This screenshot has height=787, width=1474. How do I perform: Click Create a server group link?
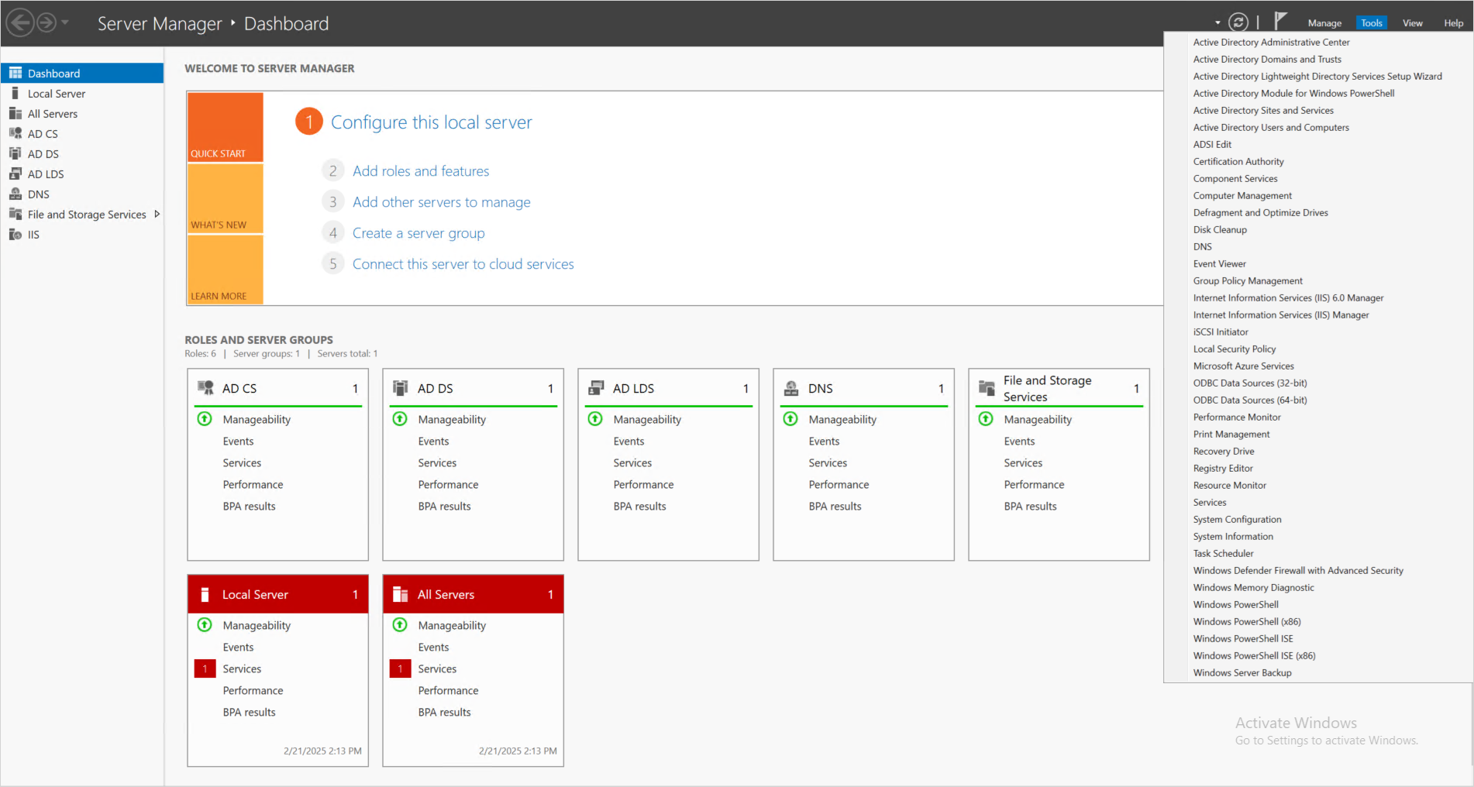pos(418,233)
